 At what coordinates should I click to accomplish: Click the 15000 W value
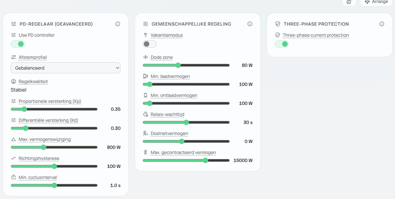(x=243, y=161)
